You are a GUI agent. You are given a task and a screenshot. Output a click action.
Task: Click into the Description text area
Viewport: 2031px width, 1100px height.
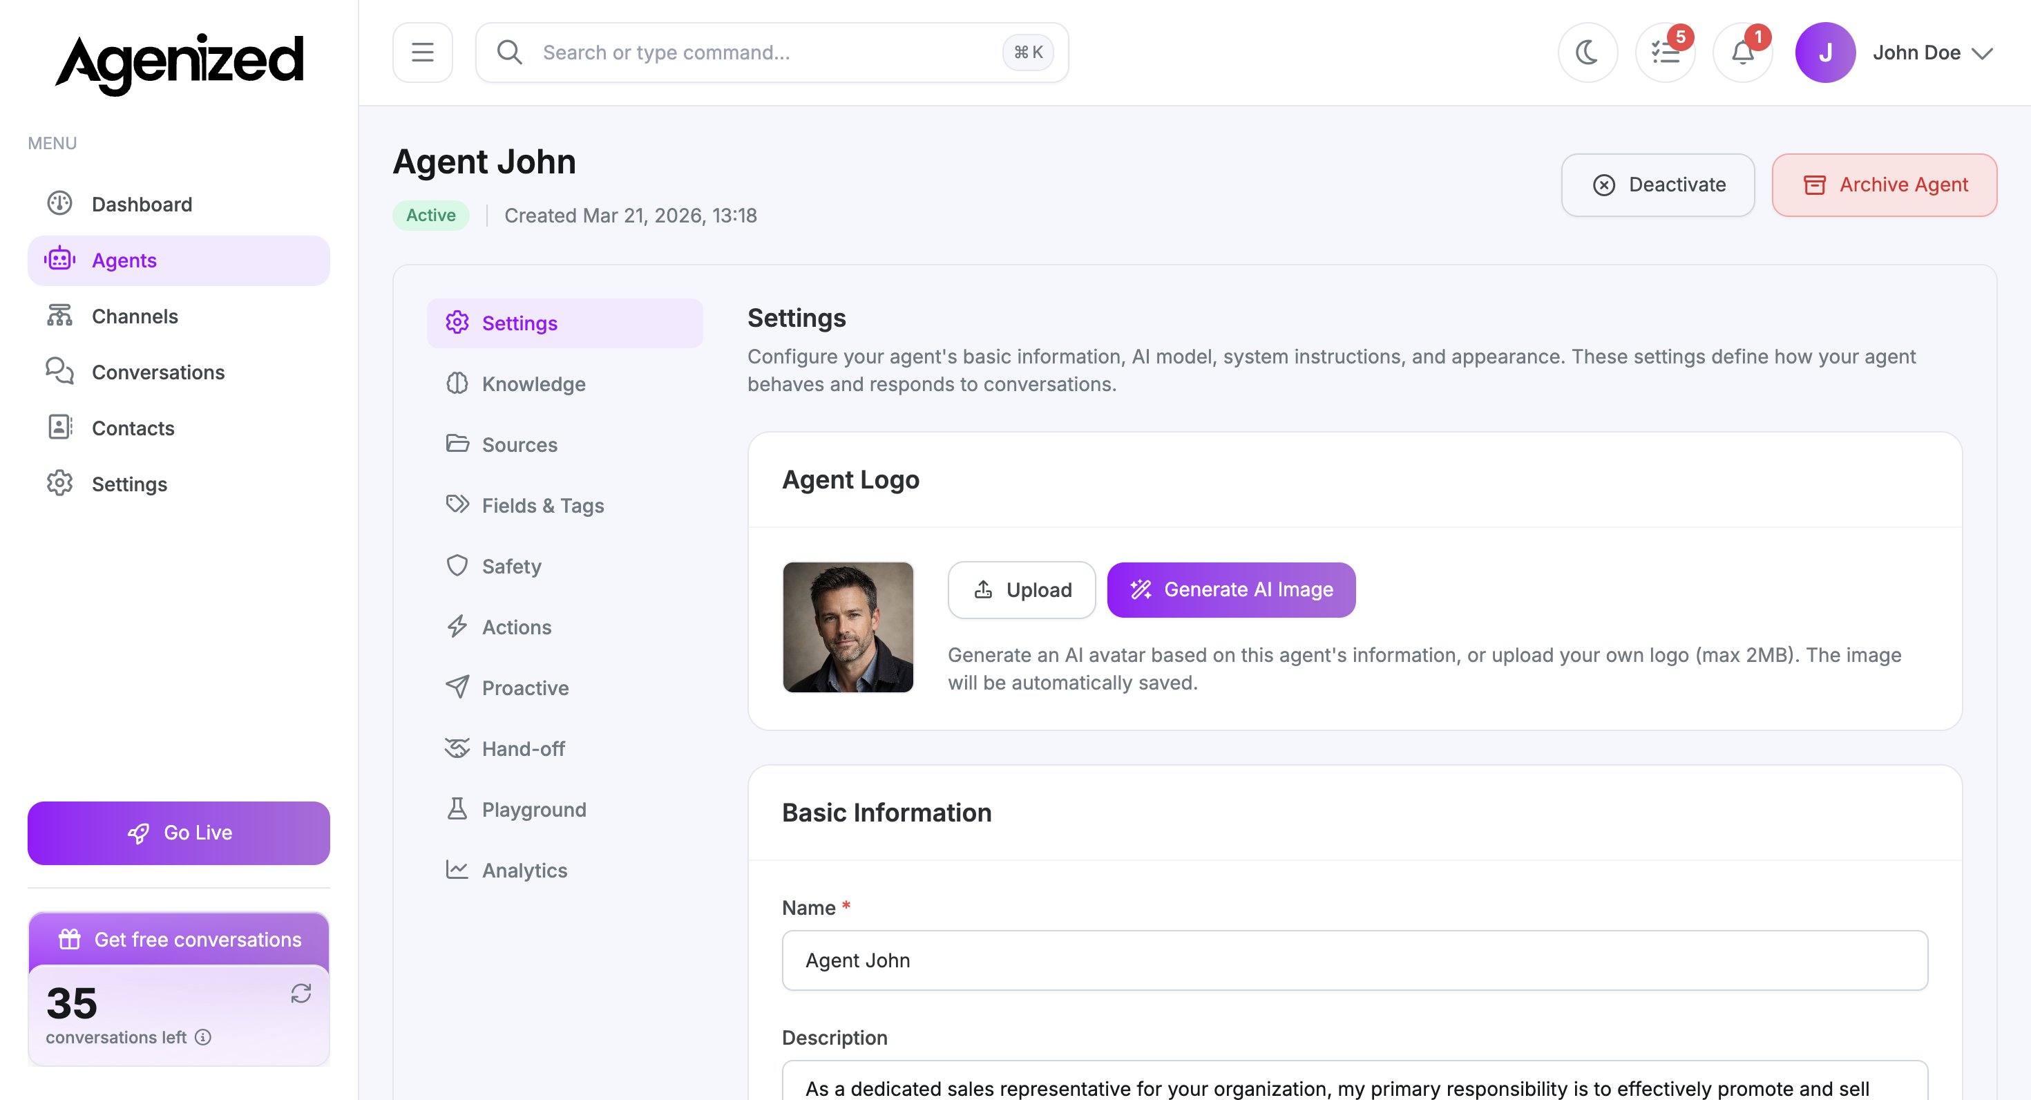point(1355,1080)
